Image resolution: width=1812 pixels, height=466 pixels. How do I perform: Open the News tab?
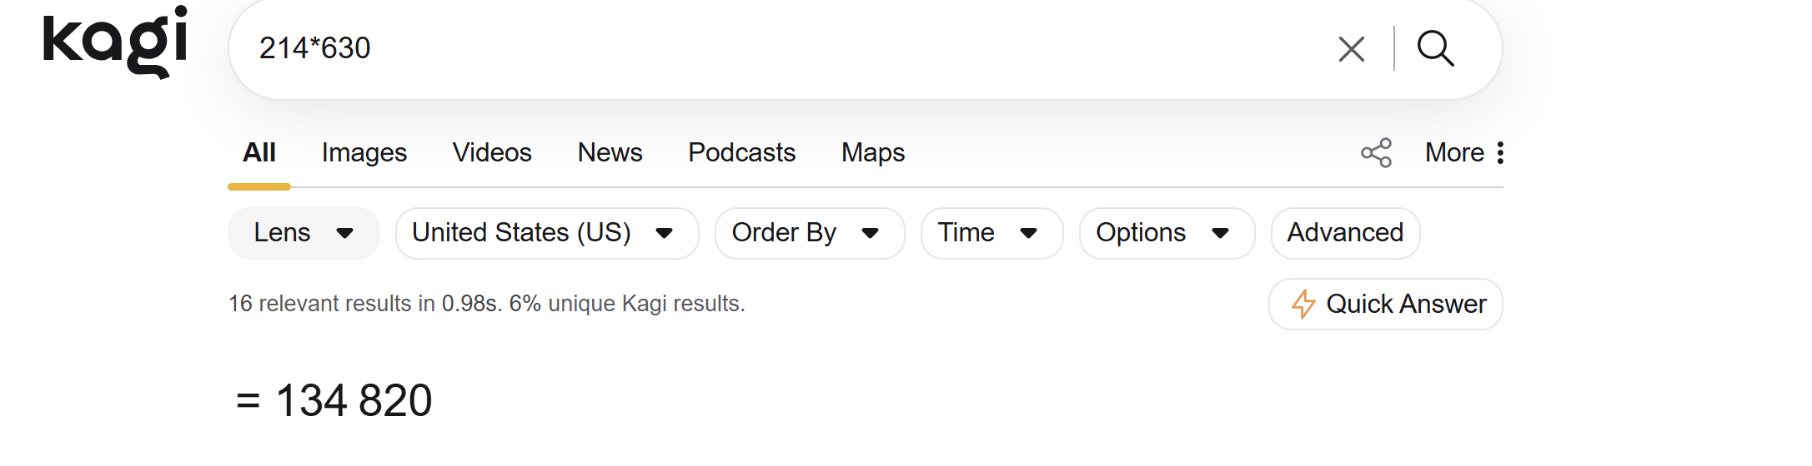(610, 153)
